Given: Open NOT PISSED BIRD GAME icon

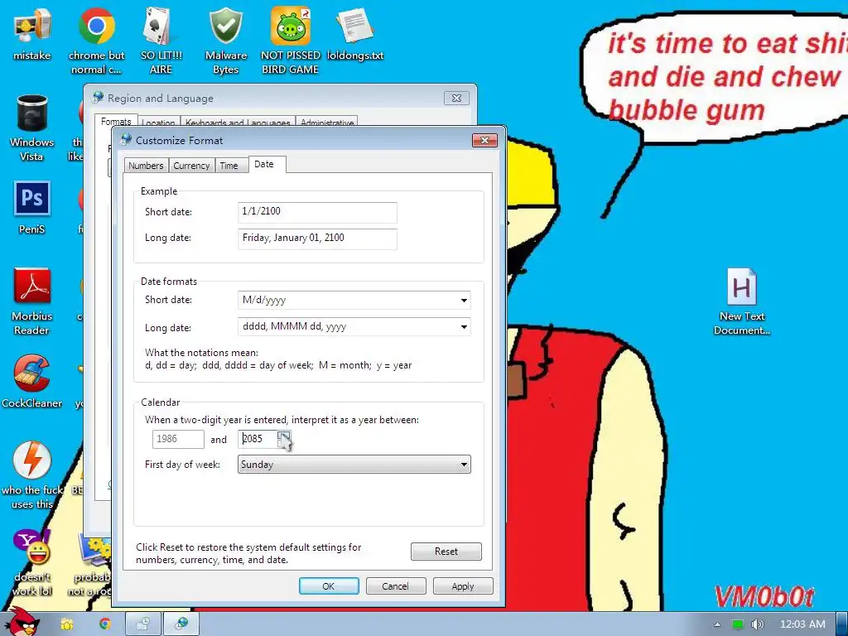Looking at the screenshot, I should 291,41.
